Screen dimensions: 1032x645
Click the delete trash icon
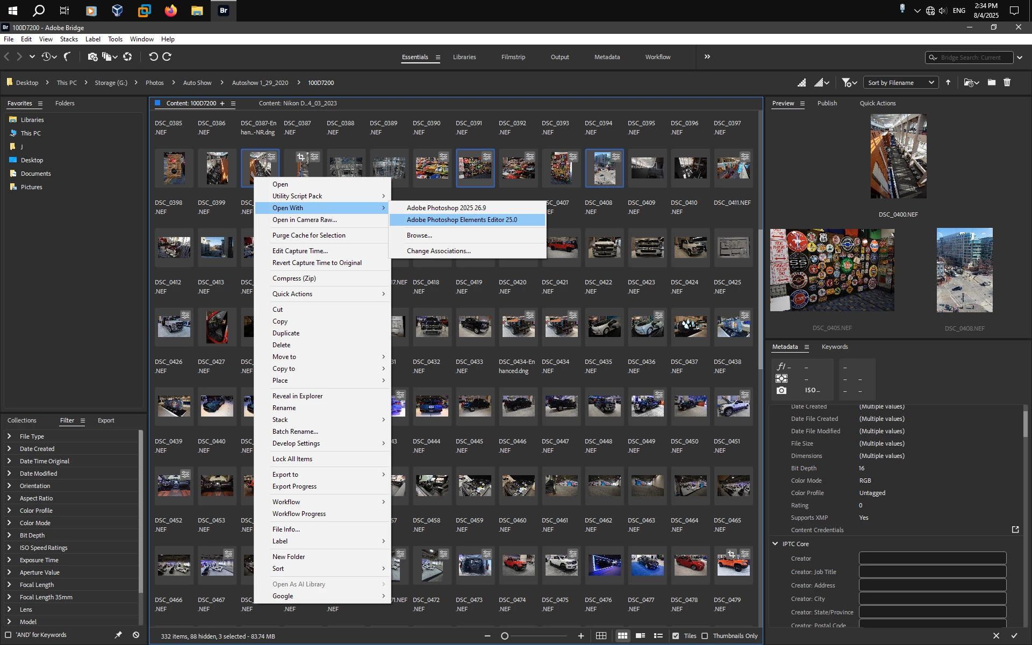pos(1007,82)
